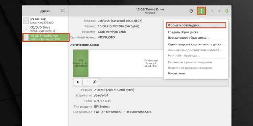253x126 pixels.
Task: Select the 15 GB Thumb Drive entry
Action: [46, 37]
